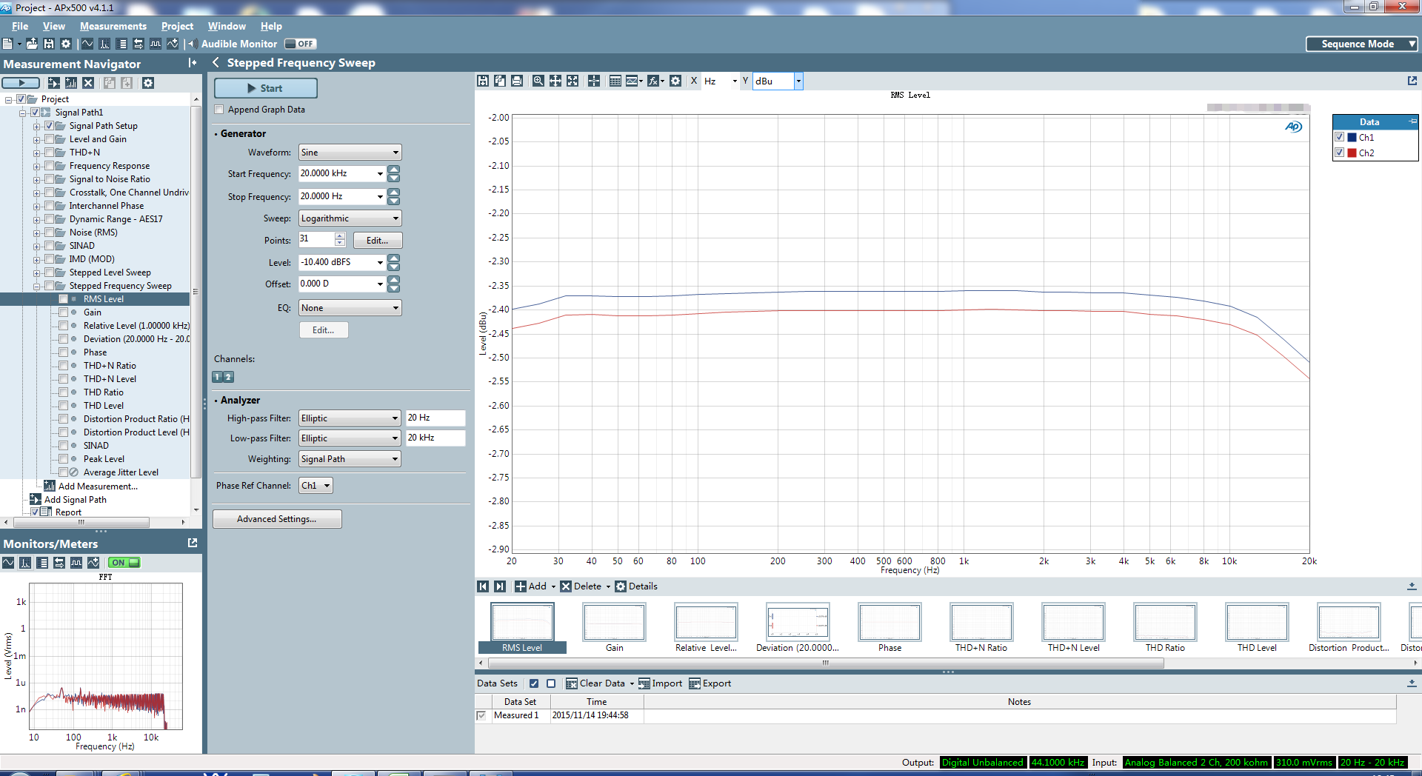Toggle the Audible Monitor OFF switch

pos(300,44)
